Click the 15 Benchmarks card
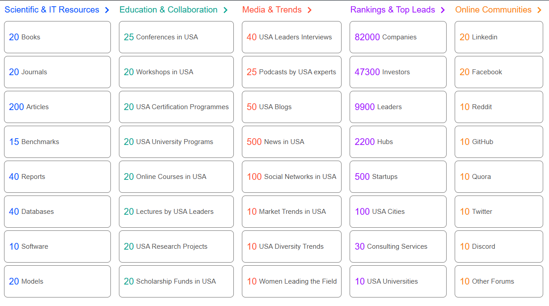Image resolution: width=549 pixels, height=306 pixels. pyautogui.click(x=57, y=142)
